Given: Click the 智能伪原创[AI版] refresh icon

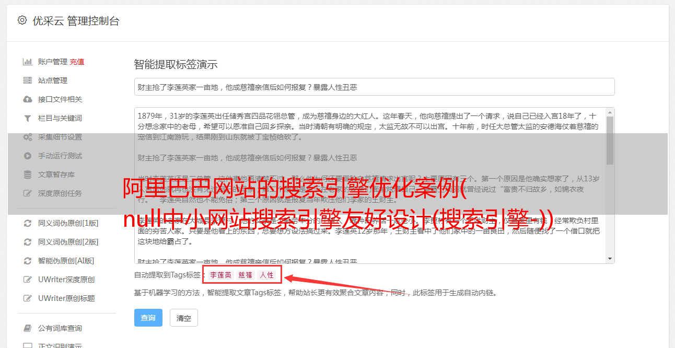Looking at the screenshot, I should (28, 261).
